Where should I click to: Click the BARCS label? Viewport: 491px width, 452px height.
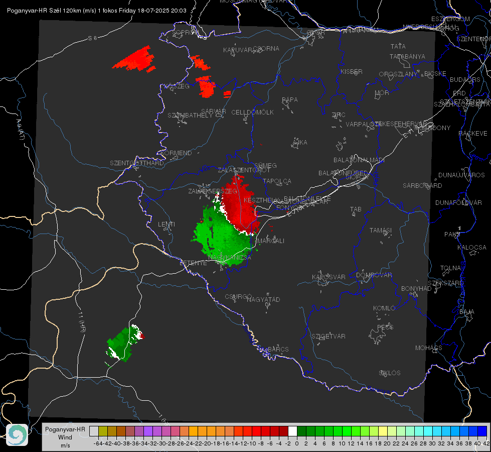278,350
